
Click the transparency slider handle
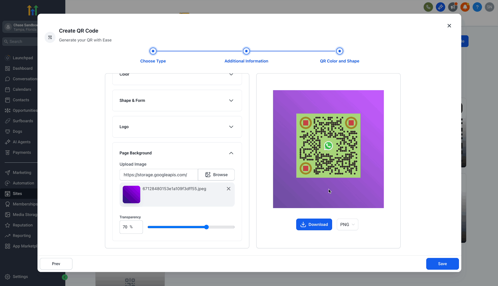point(206,227)
